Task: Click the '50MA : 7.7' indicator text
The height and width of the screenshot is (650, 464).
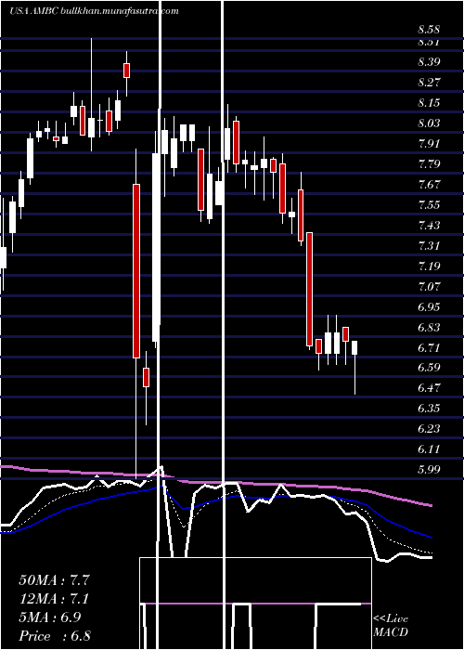Action: tap(54, 579)
